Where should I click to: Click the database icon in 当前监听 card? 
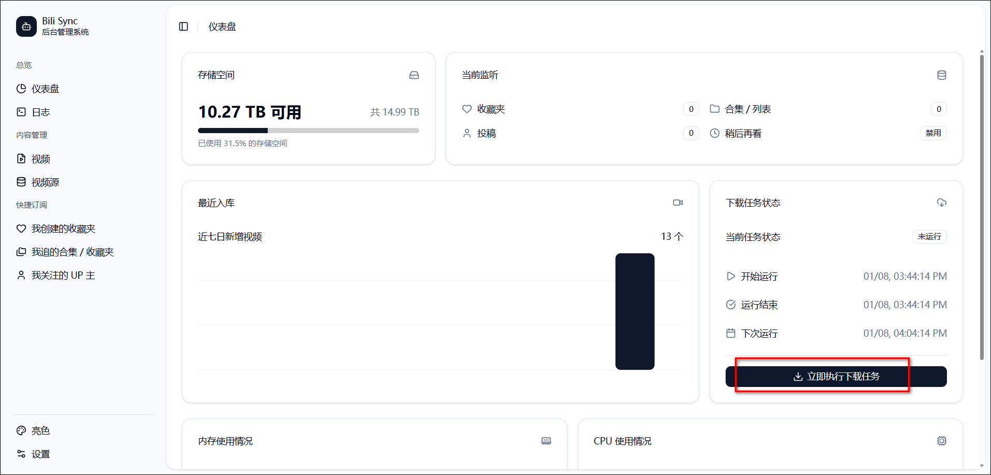tap(941, 75)
